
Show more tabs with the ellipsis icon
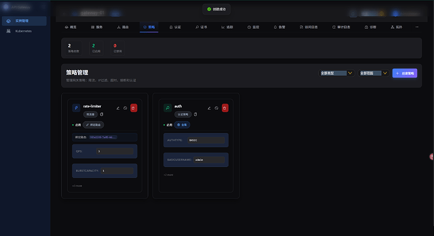pos(417,27)
